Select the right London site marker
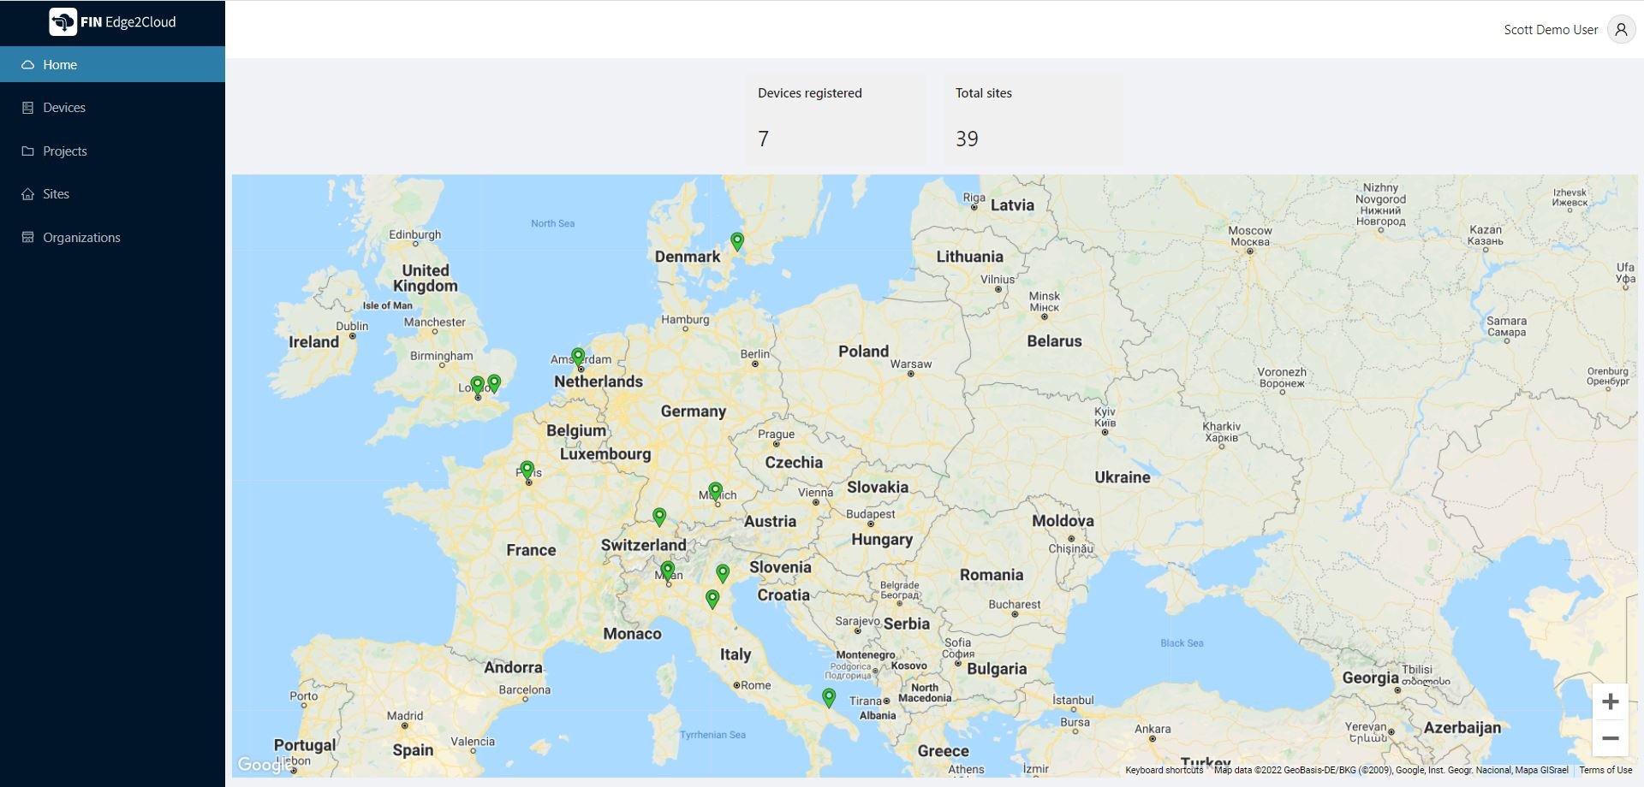The width and height of the screenshot is (1644, 787). [x=494, y=383]
